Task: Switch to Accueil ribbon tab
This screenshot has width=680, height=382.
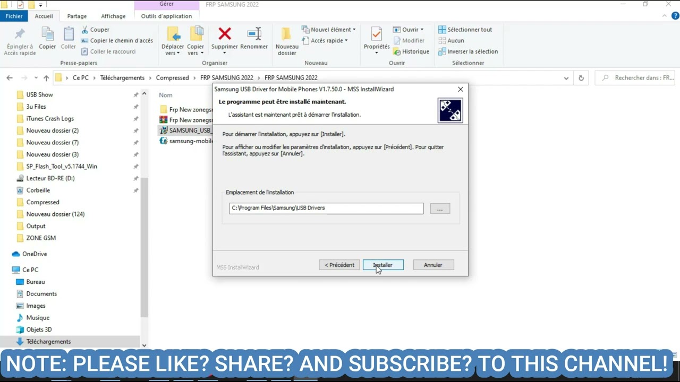Action: point(44,16)
